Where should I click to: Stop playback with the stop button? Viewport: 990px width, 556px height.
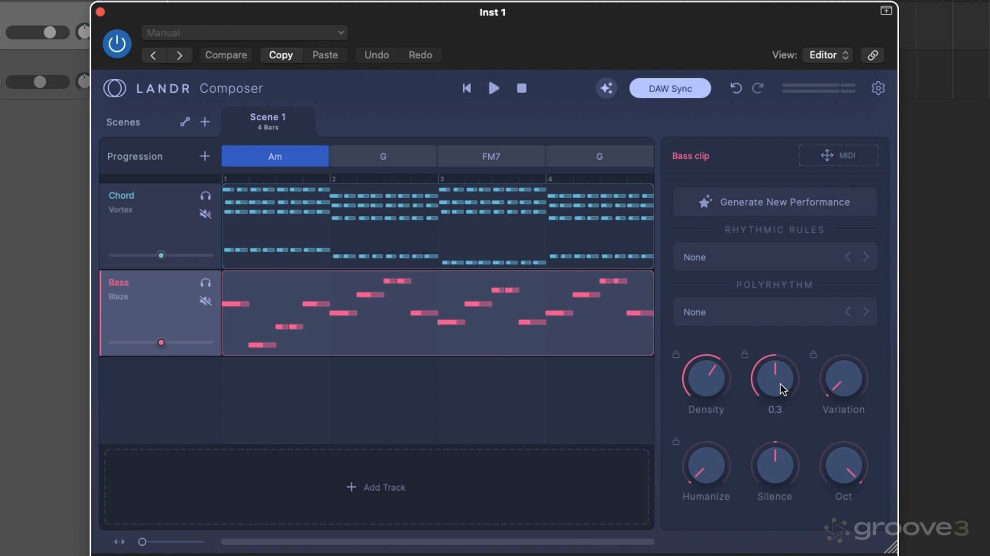pyautogui.click(x=522, y=88)
